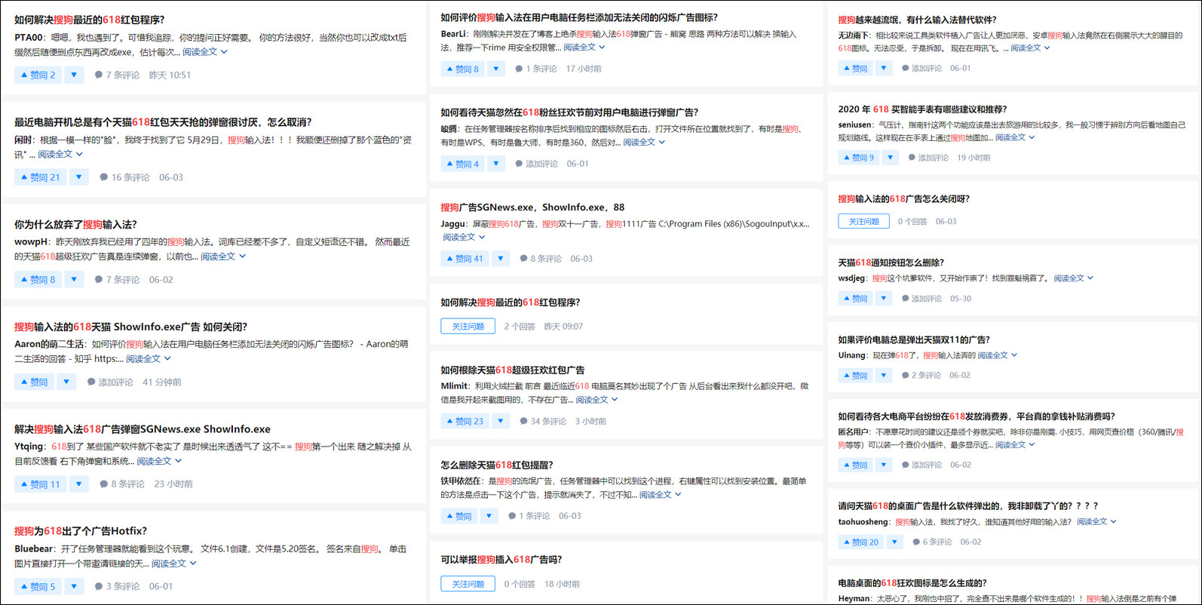Viewport: 1202px width, 605px height.
Task: Toggle upvote 赞同 11 on Ytqing's answer
Action: click(40, 484)
